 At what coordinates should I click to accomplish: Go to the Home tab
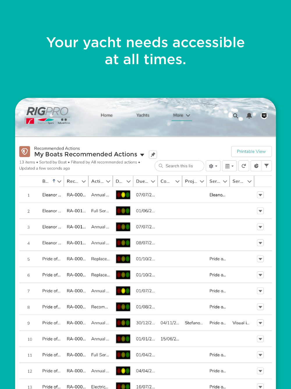tap(107, 115)
